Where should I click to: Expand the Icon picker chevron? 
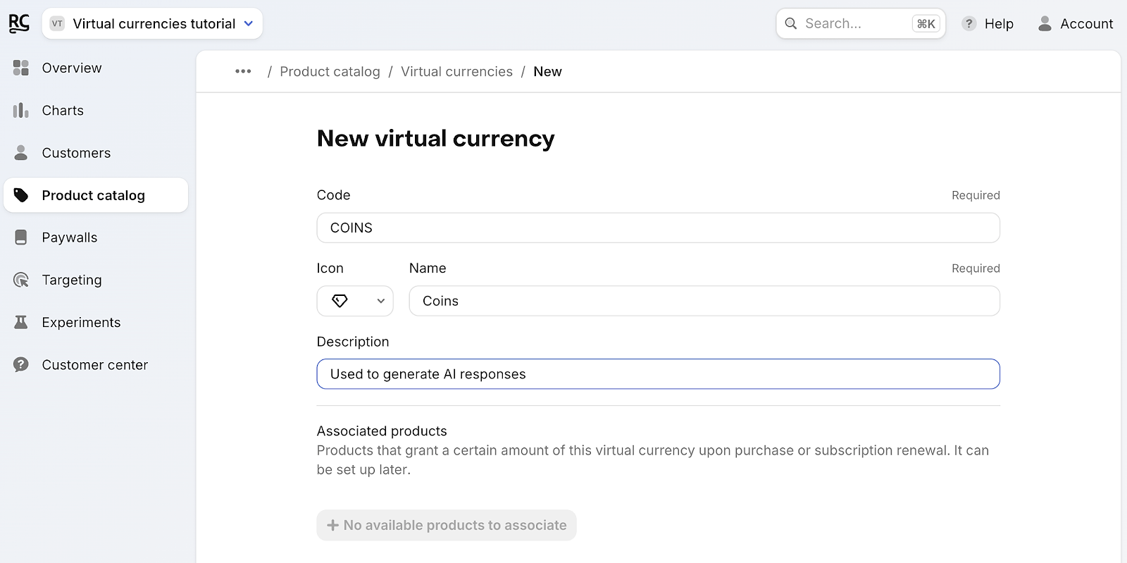(x=381, y=301)
